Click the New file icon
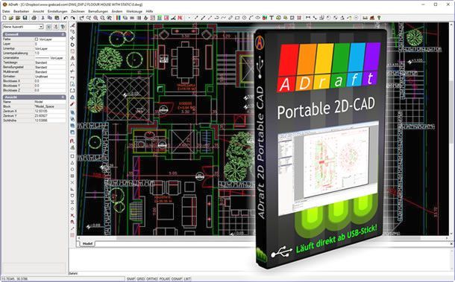The height and width of the screenshot is (282, 455). coord(4,18)
